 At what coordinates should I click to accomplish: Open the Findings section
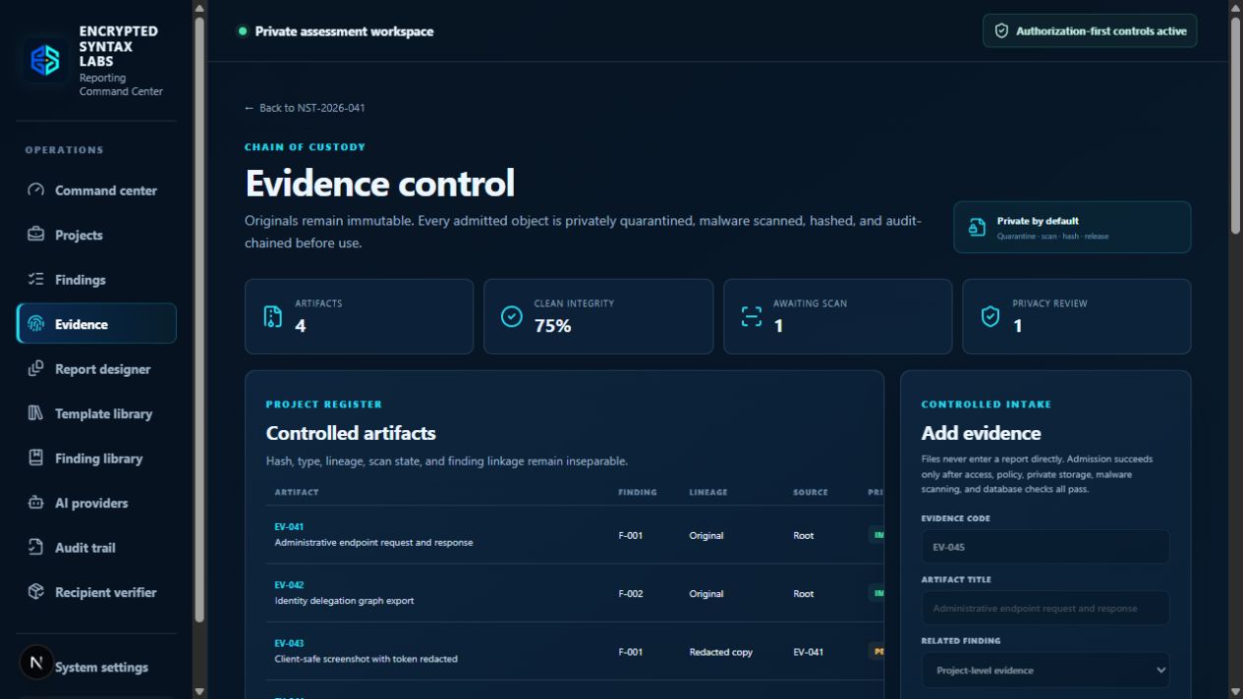96,280
